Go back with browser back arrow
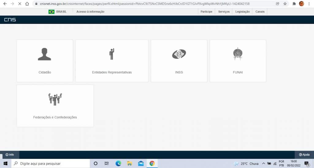Viewport: 314px width, 168px height. [x=5, y=4]
